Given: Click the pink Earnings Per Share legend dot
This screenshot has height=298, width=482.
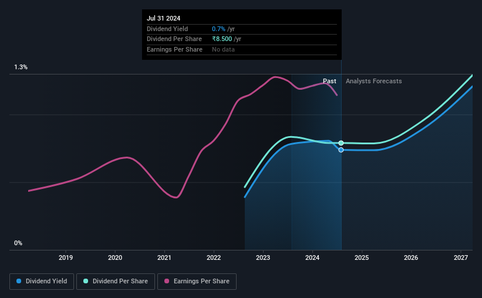Looking at the screenshot, I should (x=167, y=281).
